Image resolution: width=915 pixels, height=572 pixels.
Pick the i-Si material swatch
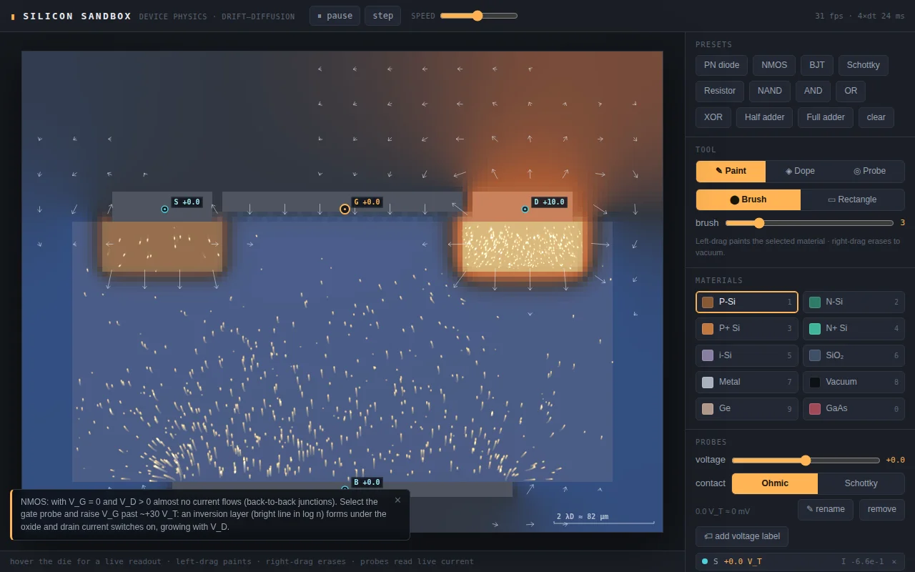tap(746, 355)
